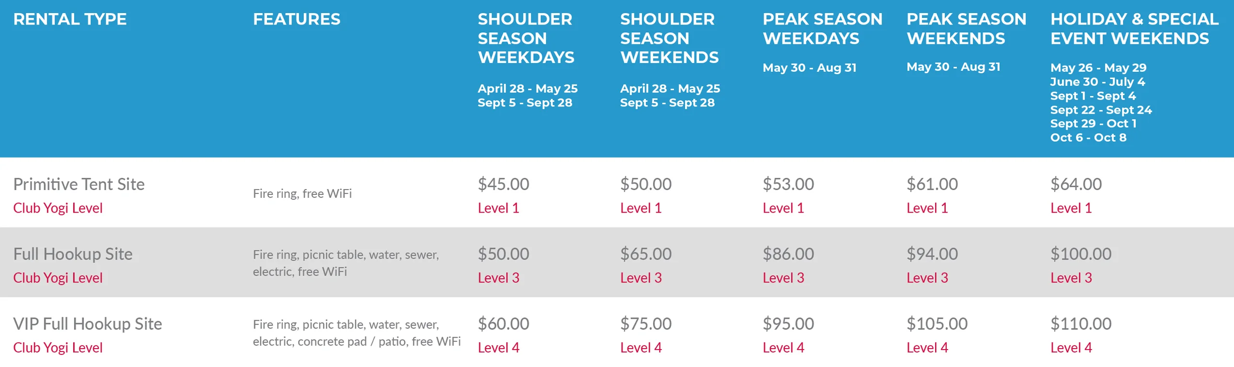The width and height of the screenshot is (1234, 367).
Task: Click Level 1 link under $45.00 price
Action: click(498, 208)
